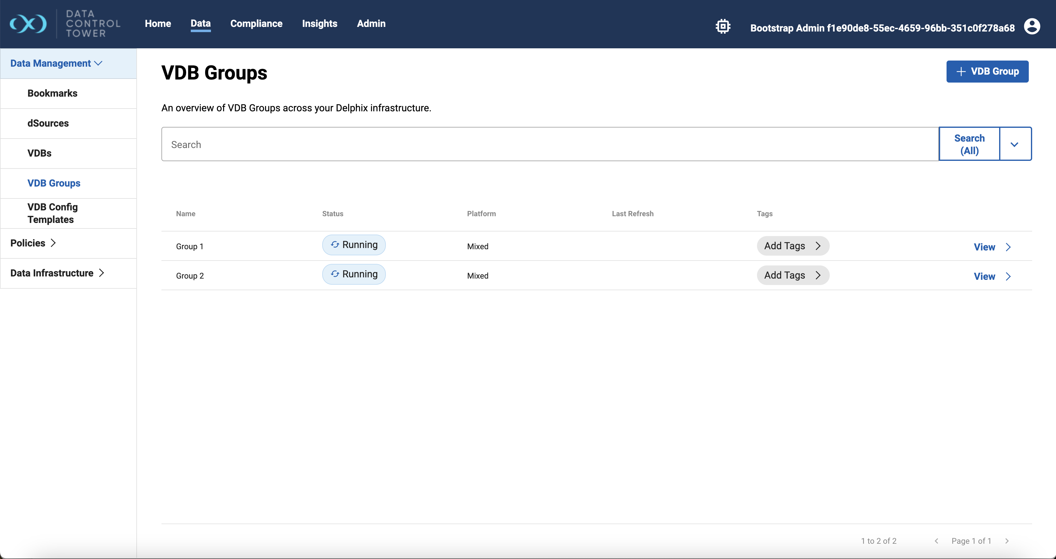Select VDB Config Templates in sidebar
Image resolution: width=1056 pixels, height=559 pixels.
pyautogui.click(x=53, y=213)
